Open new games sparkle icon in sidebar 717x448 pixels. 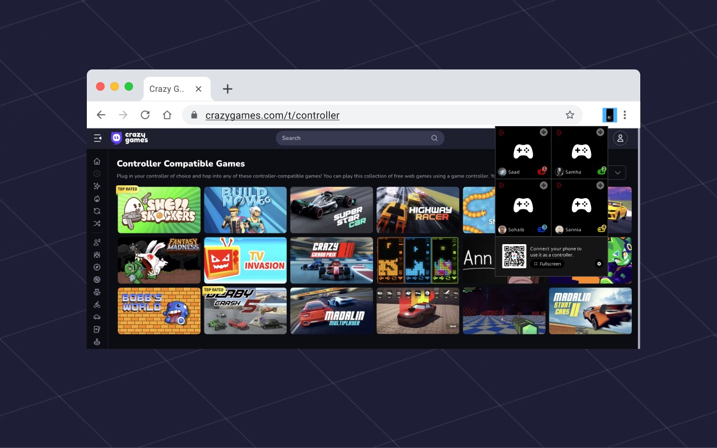pos(97,186)
